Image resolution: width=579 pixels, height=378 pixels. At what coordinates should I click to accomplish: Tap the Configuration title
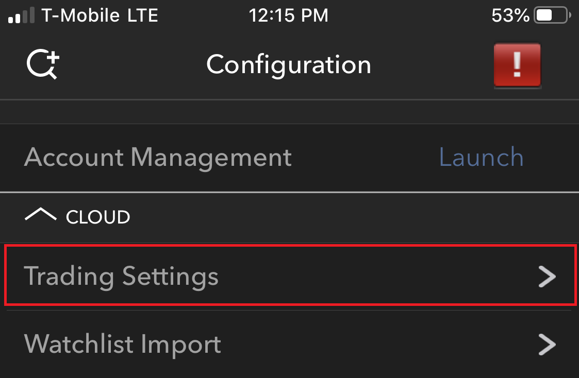click(289, 65)
